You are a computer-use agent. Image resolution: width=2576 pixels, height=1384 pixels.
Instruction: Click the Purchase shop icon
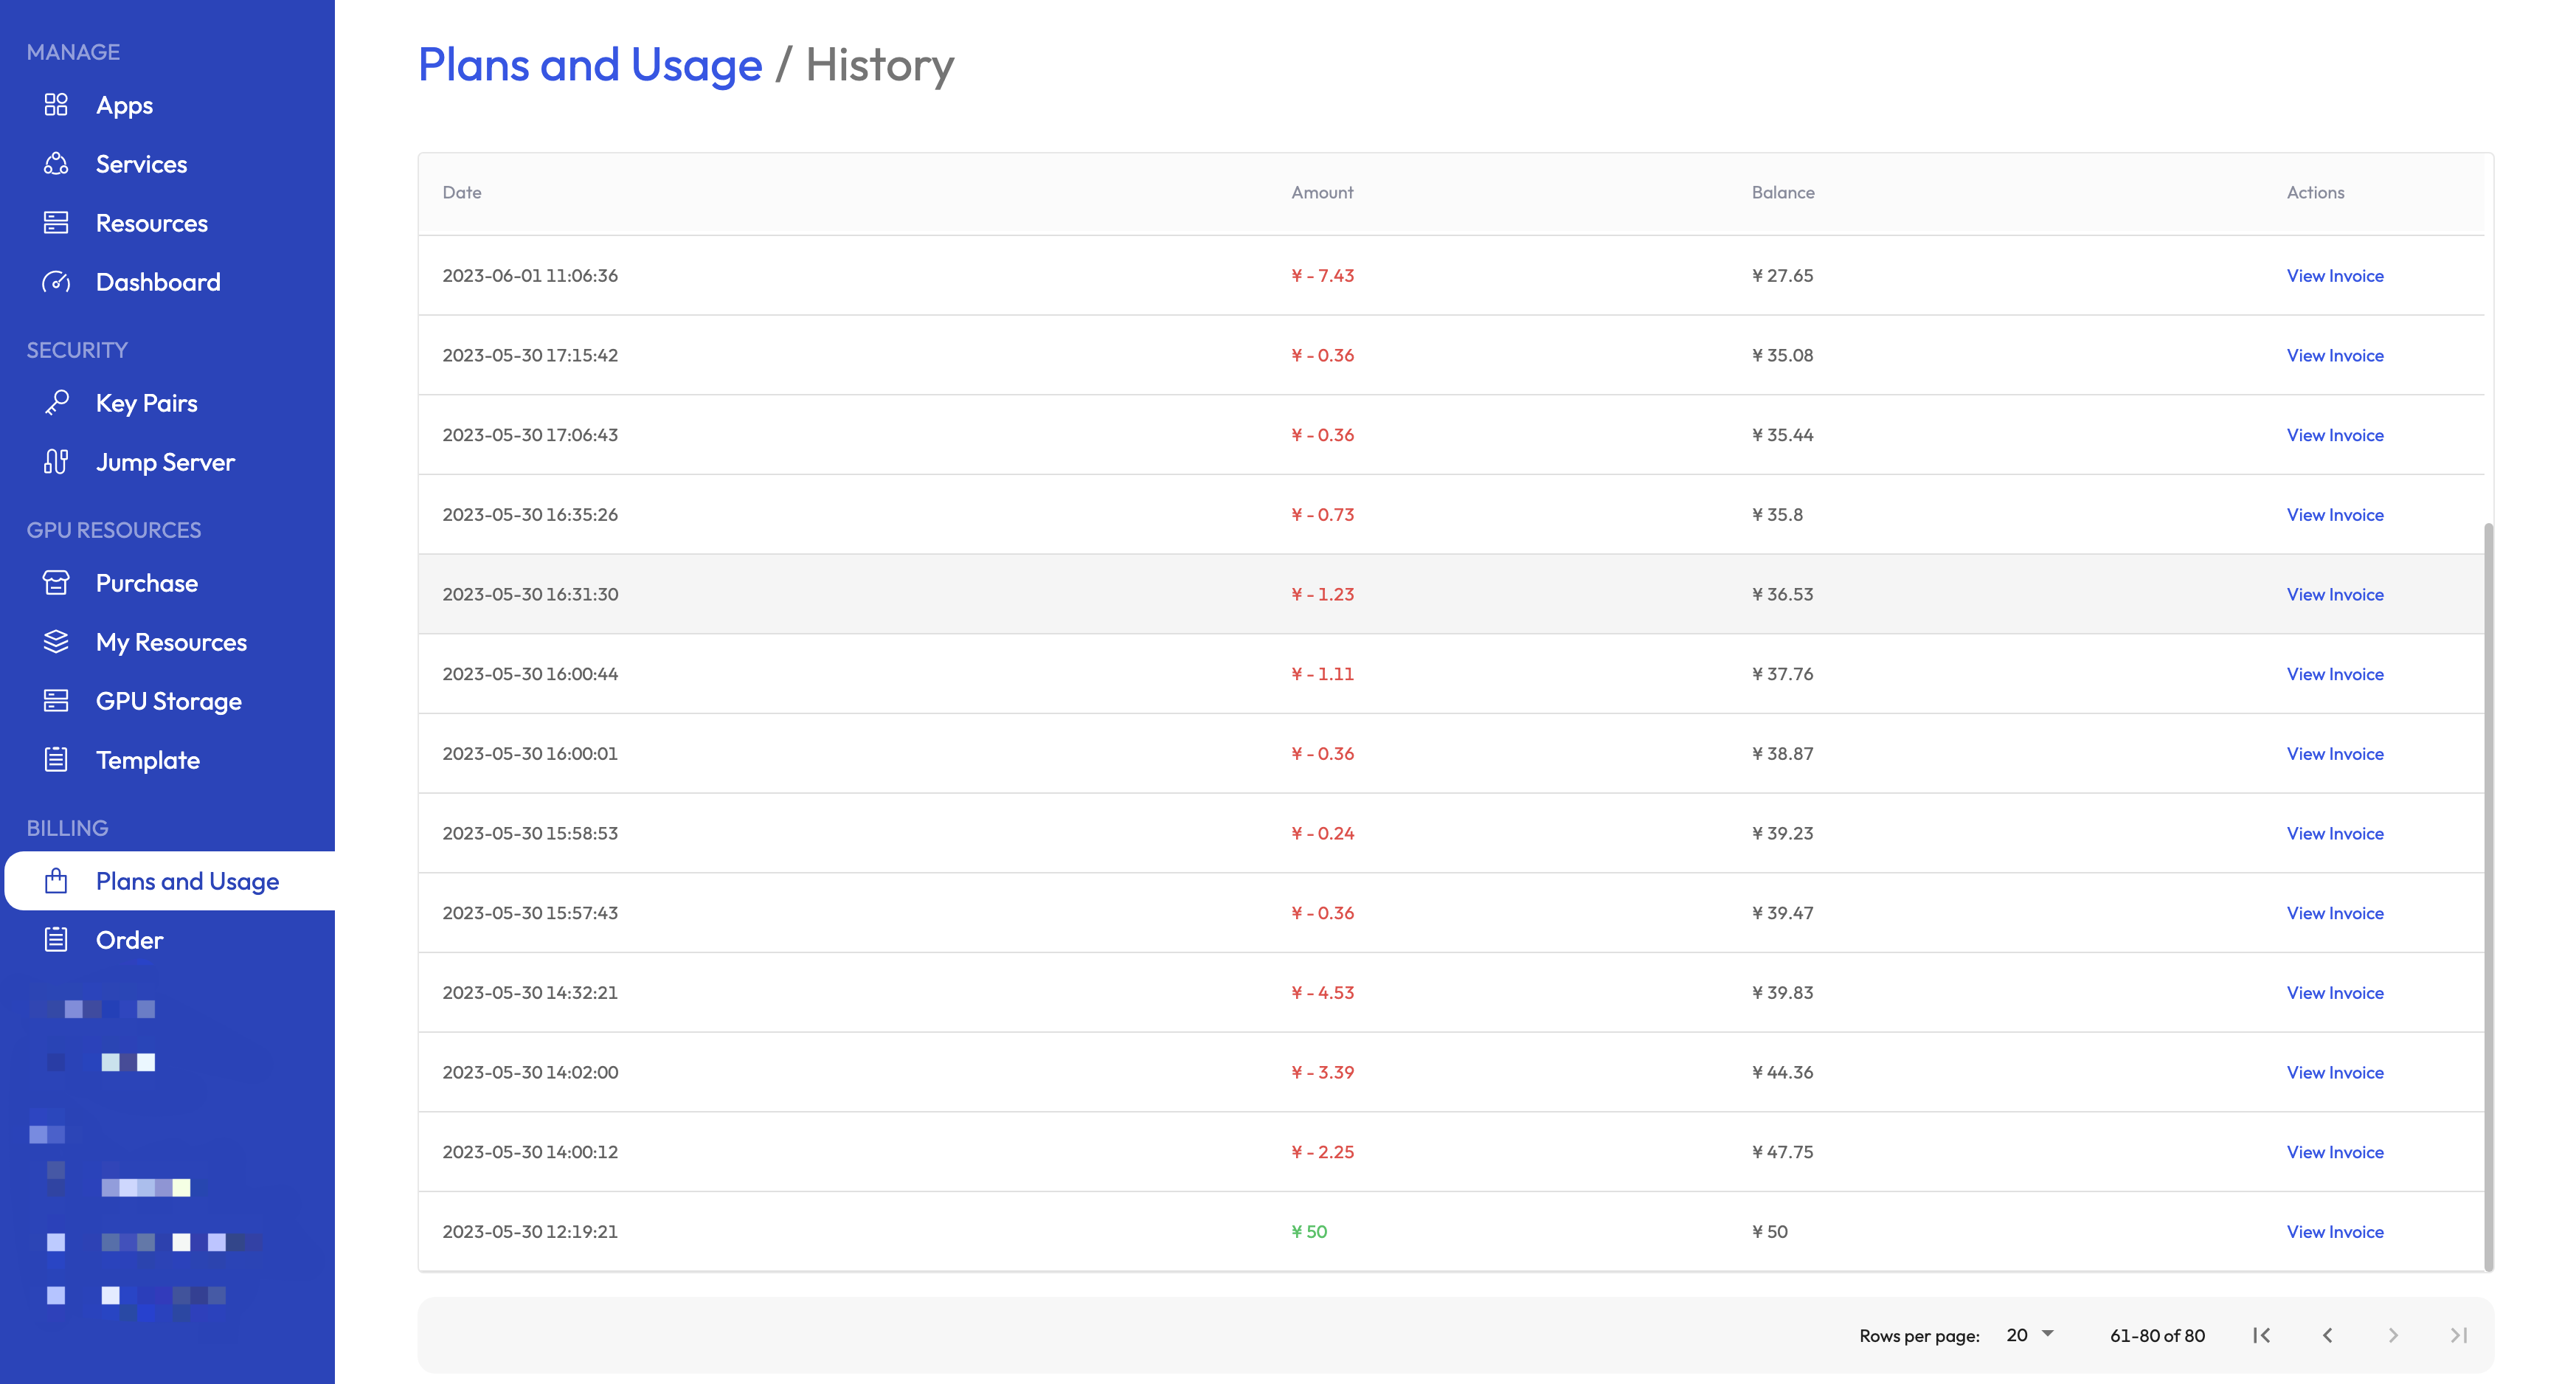tap(56, 583)
